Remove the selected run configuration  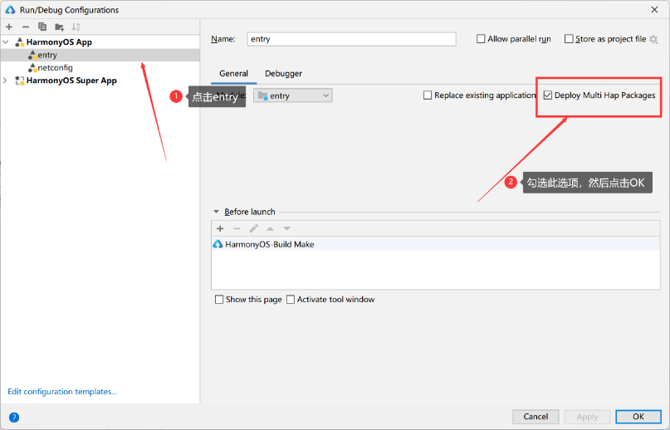[x=26, y=27]
